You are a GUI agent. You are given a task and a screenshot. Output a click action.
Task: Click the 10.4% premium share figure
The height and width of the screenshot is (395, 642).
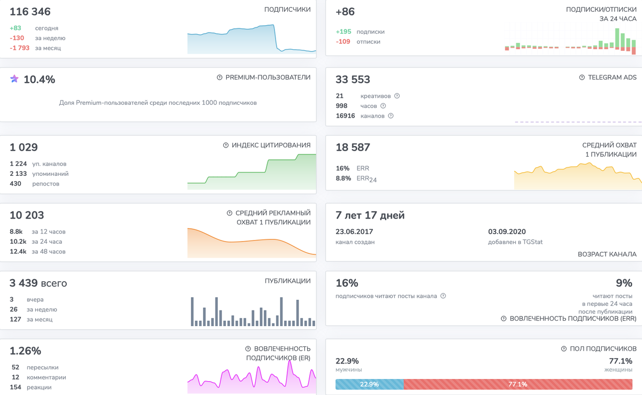[39, 79]
